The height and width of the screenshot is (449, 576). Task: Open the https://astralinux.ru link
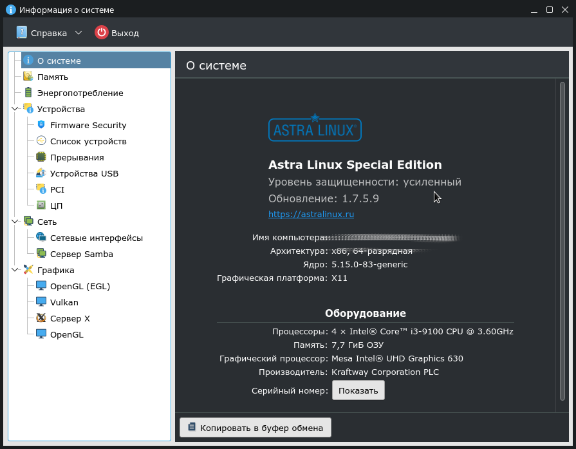311,214
